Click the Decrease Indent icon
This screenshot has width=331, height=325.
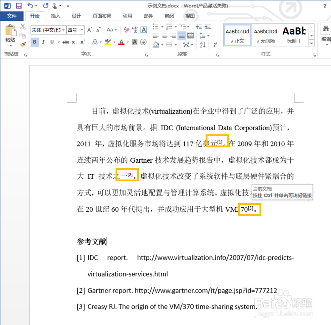(199, 26)
